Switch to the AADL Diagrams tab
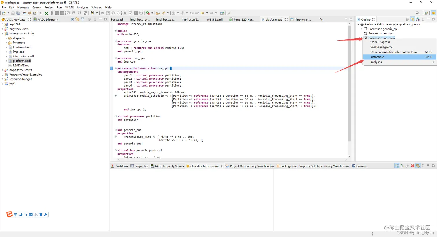Image resolution: width=437 pixels, height=237 pixels. (46, 19)
